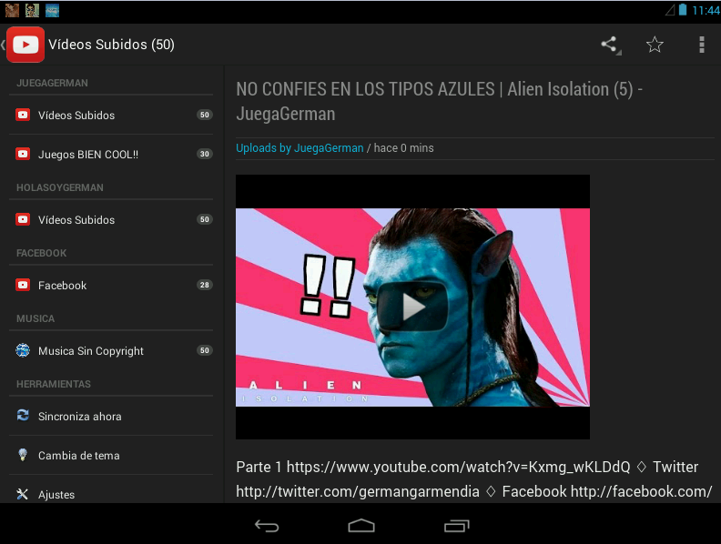
Task: Click the HOLASOYGERMAN section header
Action: [60, 187]
